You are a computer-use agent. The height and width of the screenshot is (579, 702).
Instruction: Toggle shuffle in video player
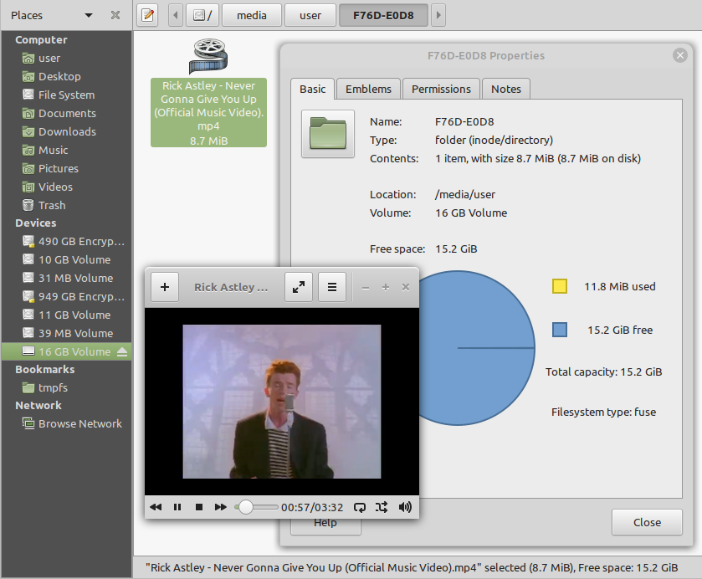[x=382, y=507]
